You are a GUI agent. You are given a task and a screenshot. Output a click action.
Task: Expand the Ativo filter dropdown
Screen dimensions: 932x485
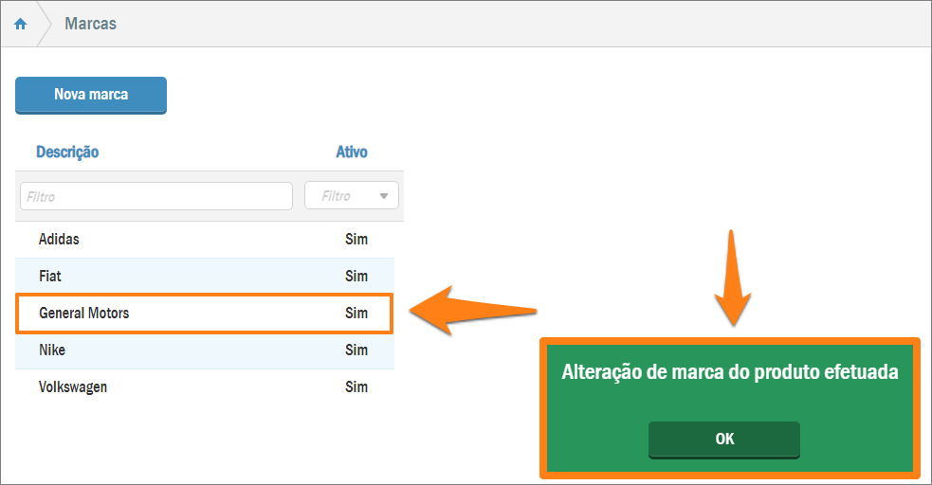(352, 196)
